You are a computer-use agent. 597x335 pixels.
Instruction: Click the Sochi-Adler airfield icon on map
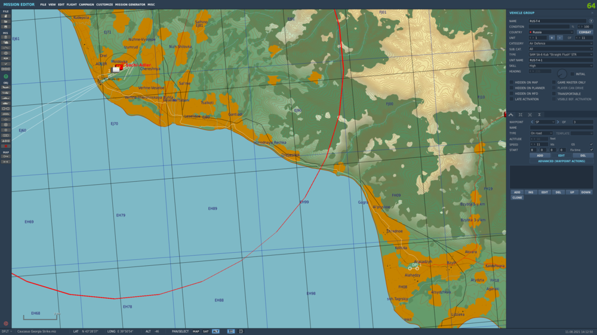click(x=118, y=68)
